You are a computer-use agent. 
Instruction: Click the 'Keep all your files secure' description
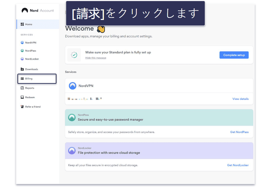pyautogui.click(x=103, y=165)
